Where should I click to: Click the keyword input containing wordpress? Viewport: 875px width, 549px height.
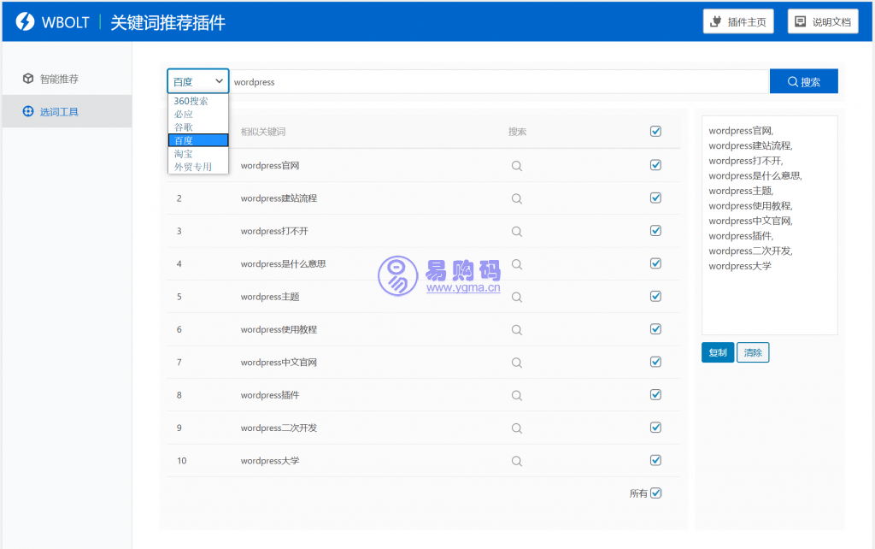pyautogui.click(x=496, y=82)
